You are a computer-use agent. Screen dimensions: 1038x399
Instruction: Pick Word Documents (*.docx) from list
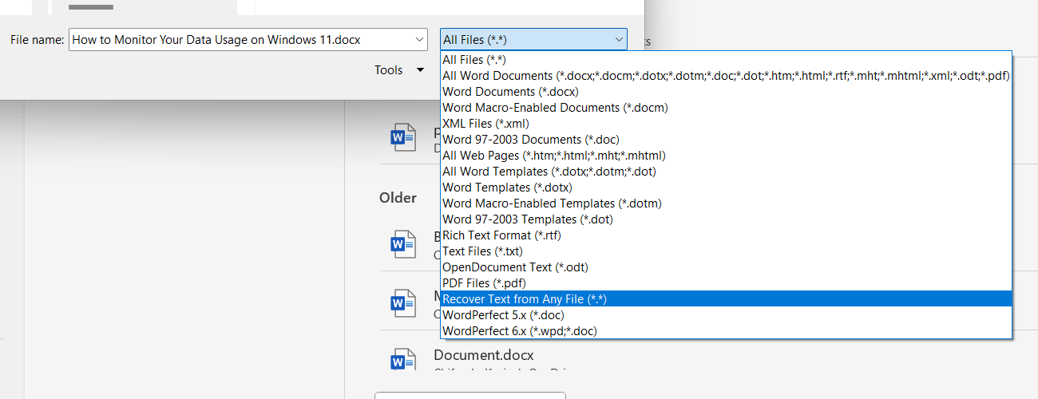tap(726, 92)
